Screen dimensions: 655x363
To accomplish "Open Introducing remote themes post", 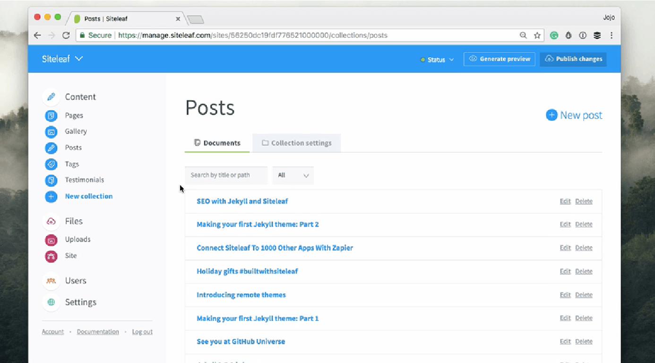I will click(241, 295).
